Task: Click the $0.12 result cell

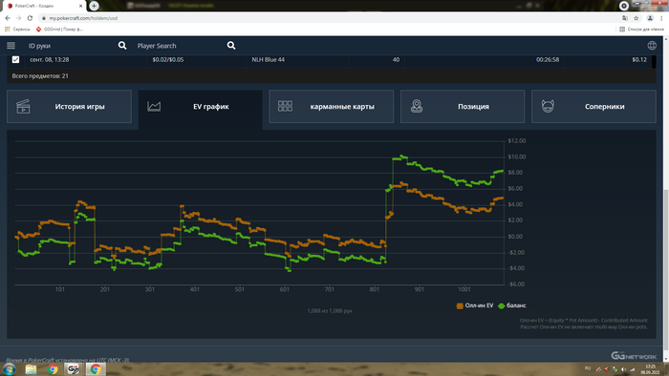Action: tap(639, 59)
